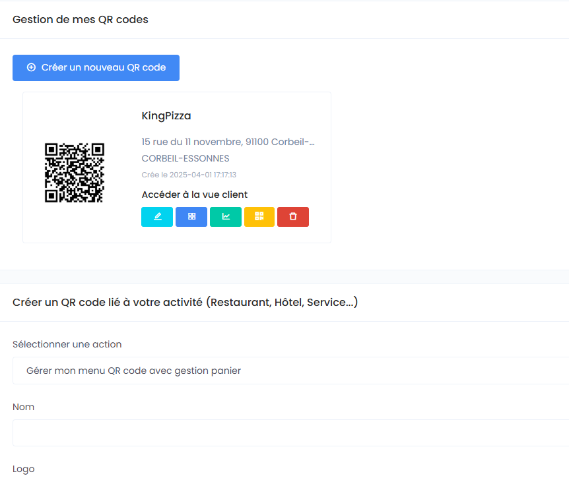This screenshot has height=480, width=569.
Task: Click the 'Logo' field label
Action: 24,469
